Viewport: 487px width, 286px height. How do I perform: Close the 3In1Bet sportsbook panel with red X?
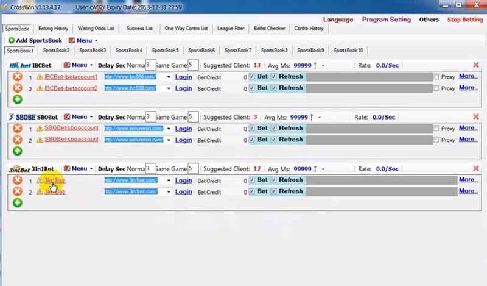tap(476, 168)
